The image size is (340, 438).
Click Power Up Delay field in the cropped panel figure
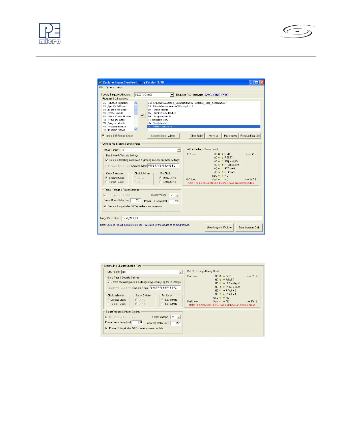tap(175, 323)
